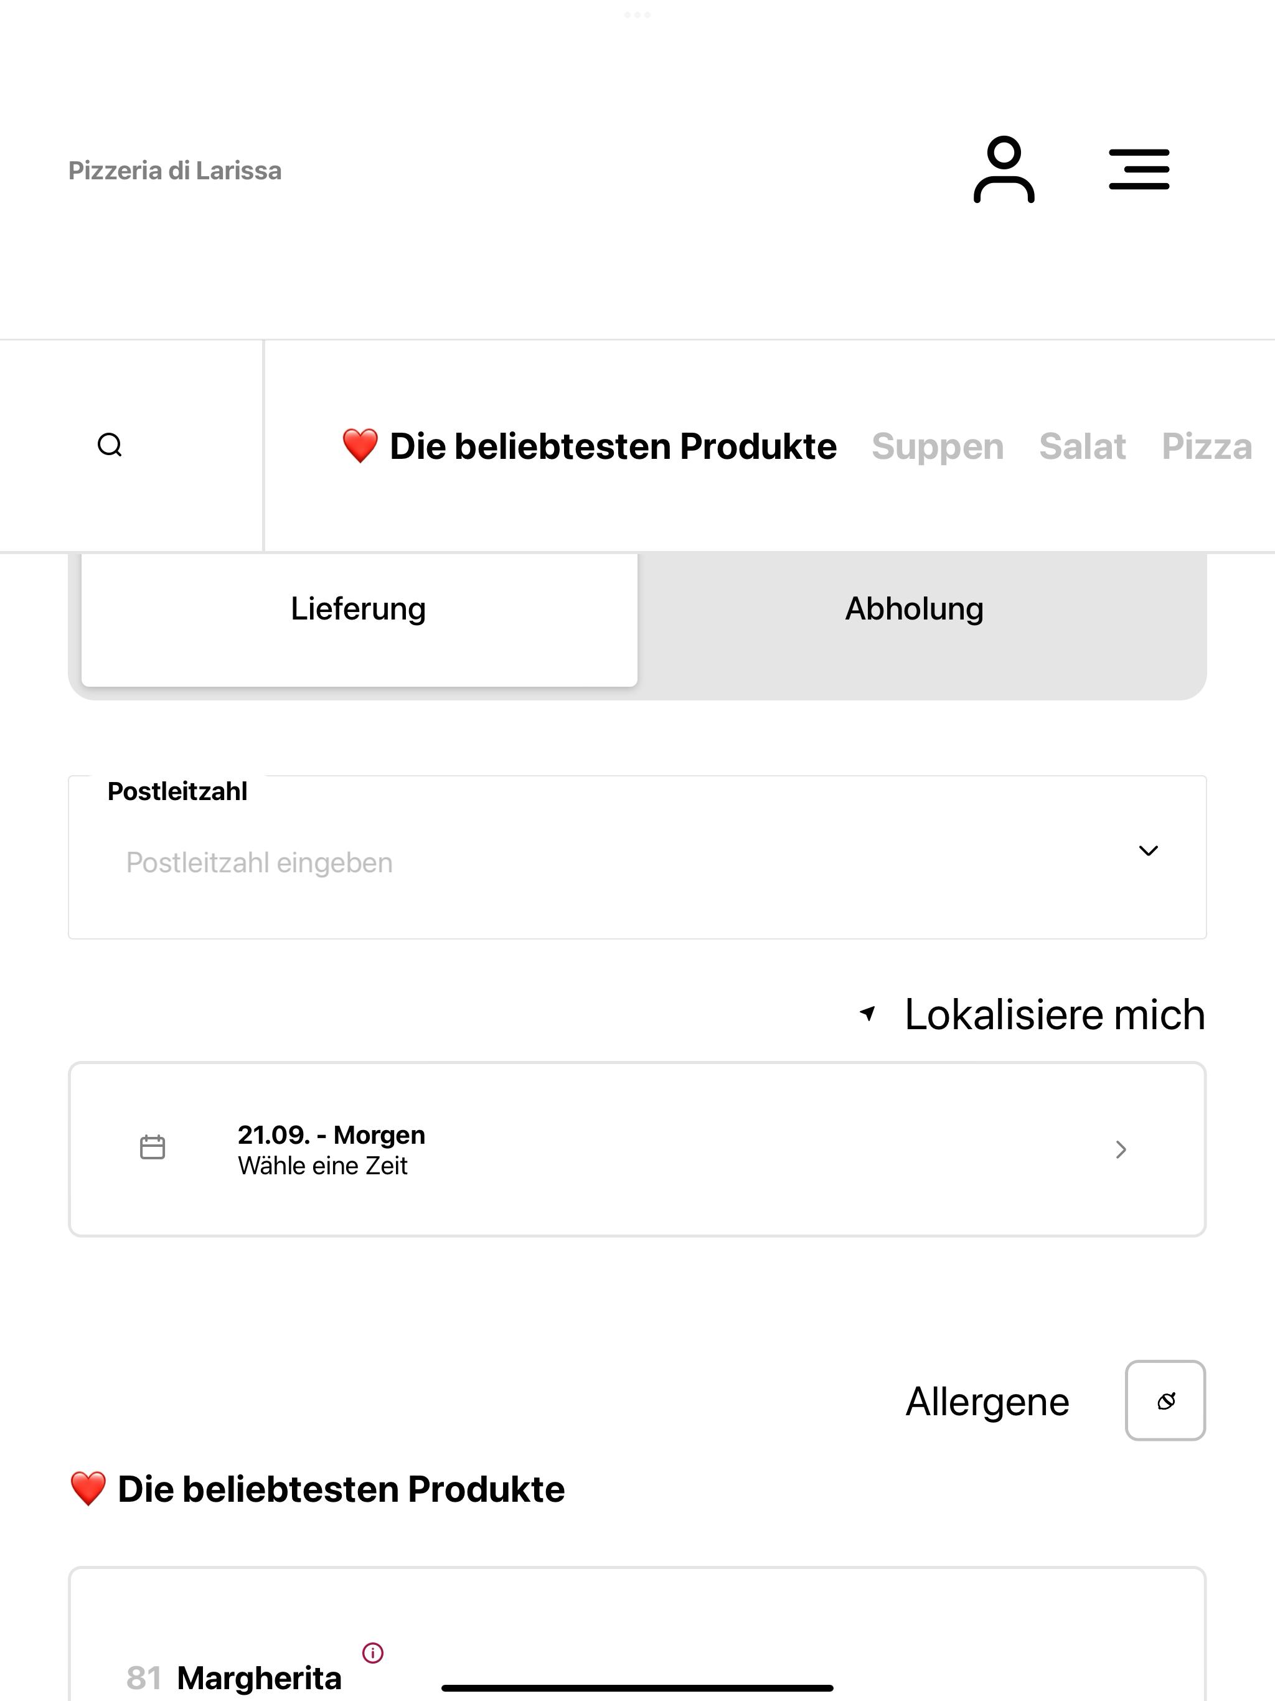Expand the Postleitzahl dropdown arrow
Image resolution: width=1275 pixels, height=1701 pixels.
coord(1148,850)
